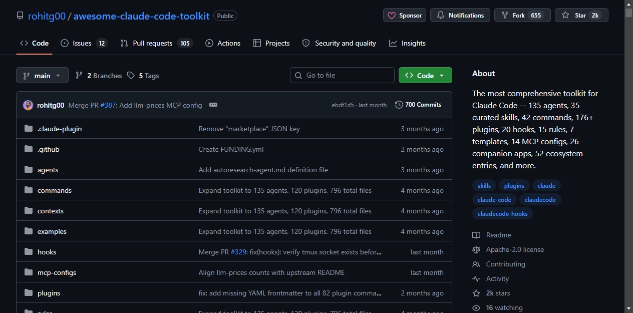Open the hooks directory

click(x=47, y=252)
